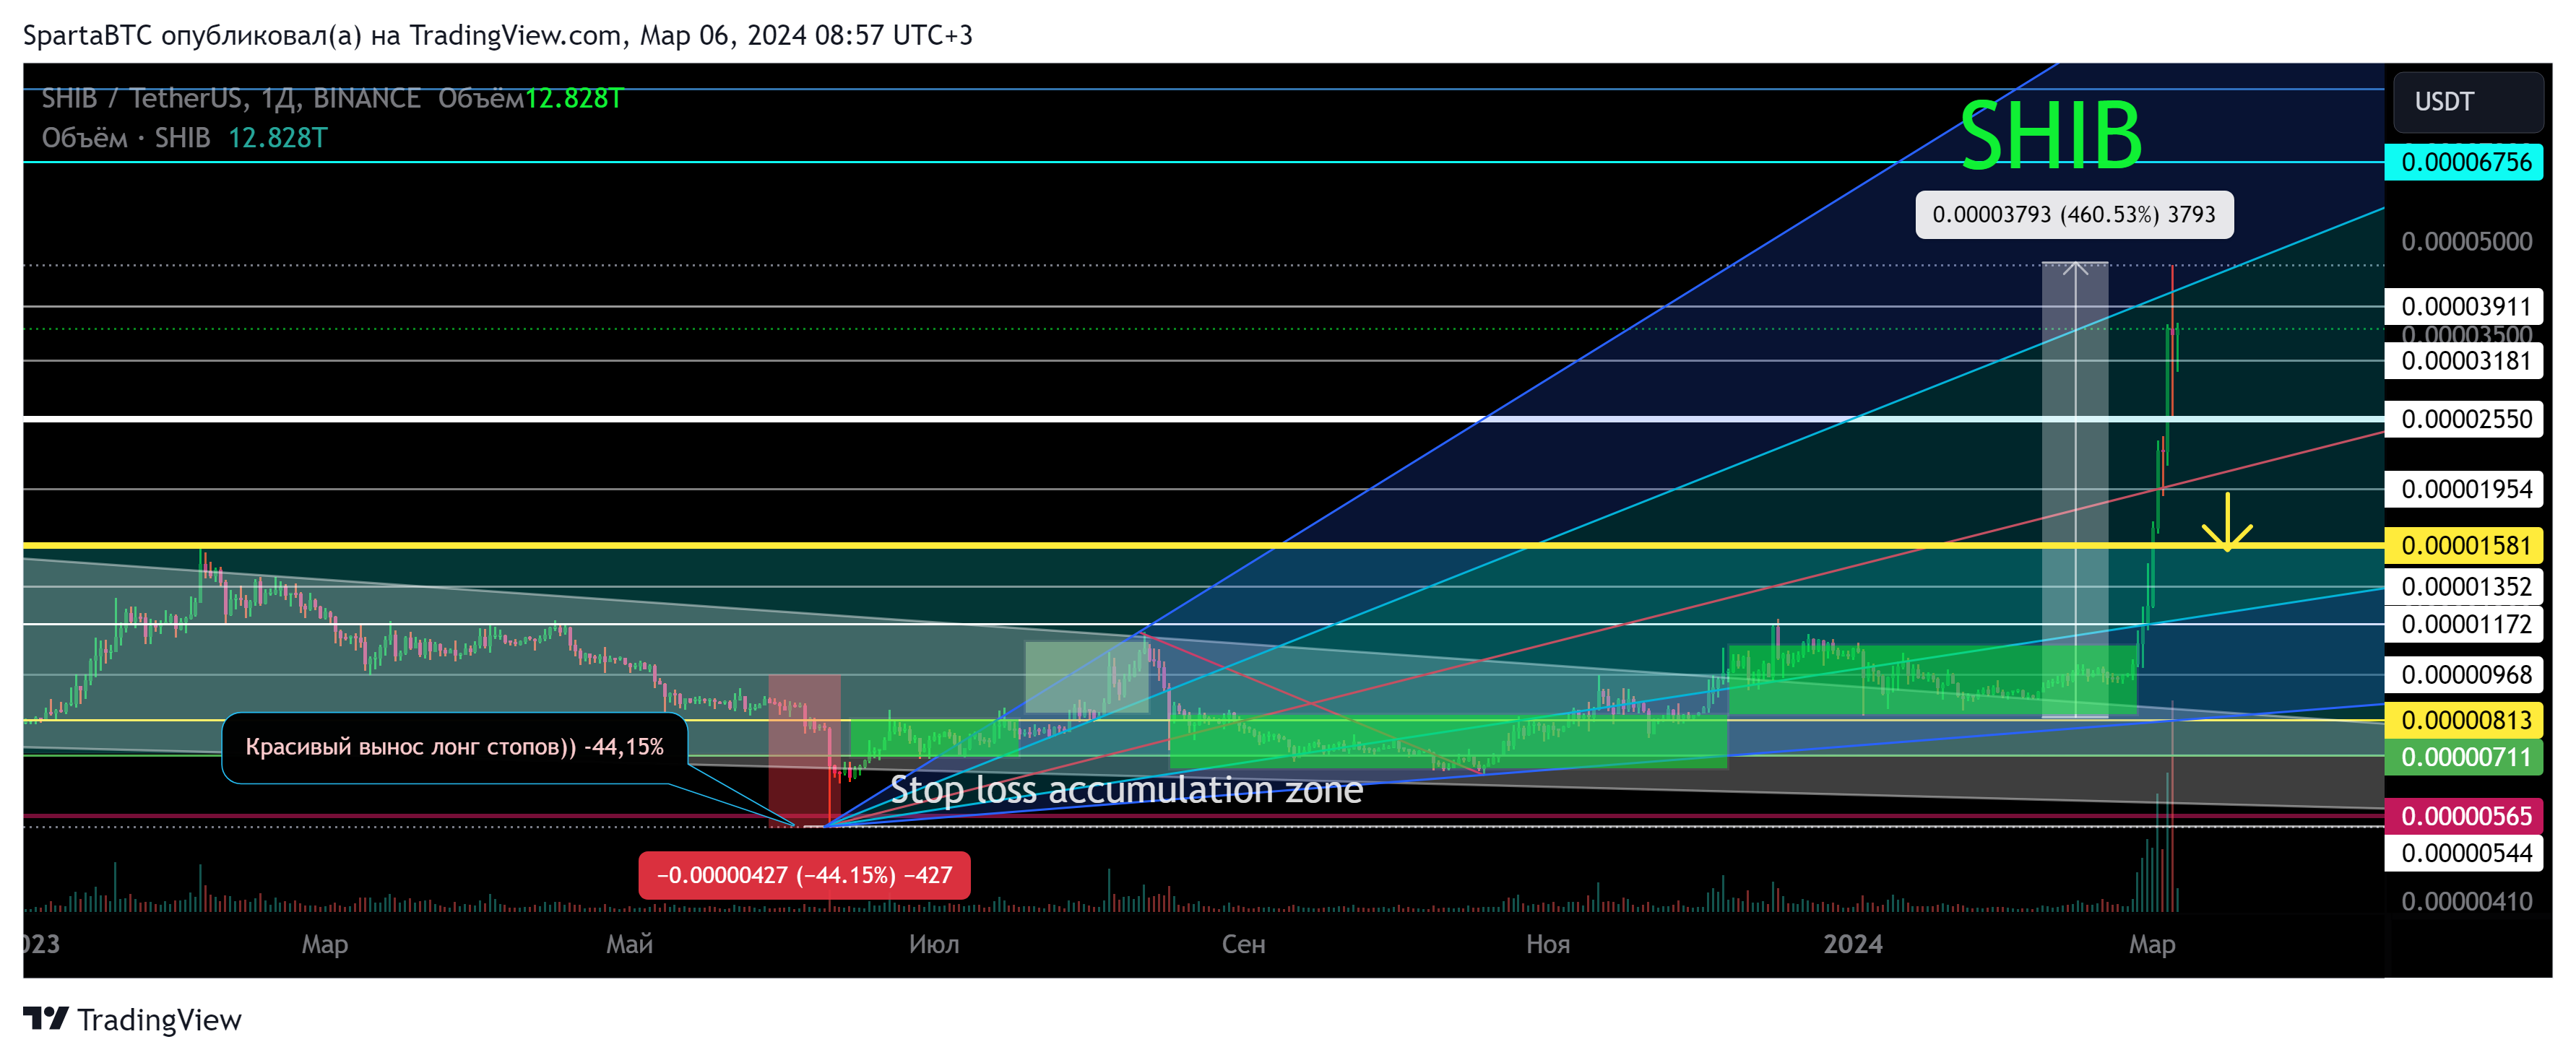
Task: Click the 0.00000968 price label
Action: pyautogui.click(x=2464, y=675)
